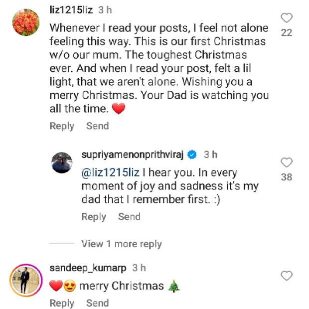Open liz1215liz's flower profile picture

click(x=25, y=22)
